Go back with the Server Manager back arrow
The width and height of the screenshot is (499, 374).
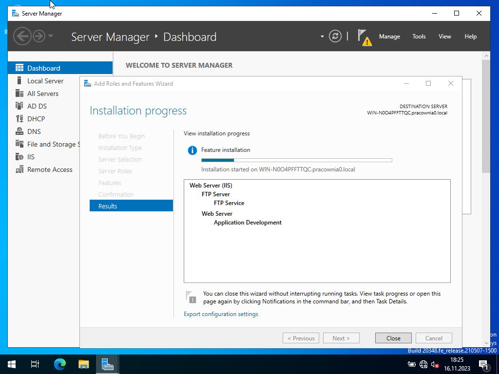pos(22,36)
